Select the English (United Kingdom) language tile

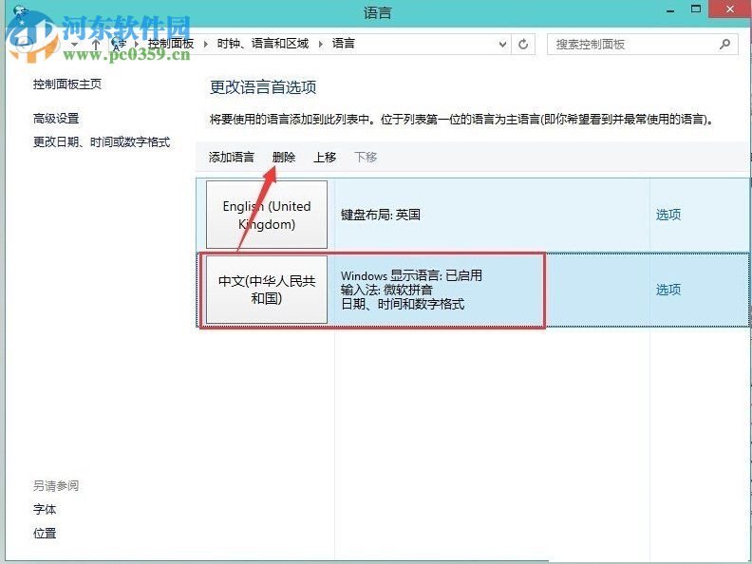click(267, 216)
